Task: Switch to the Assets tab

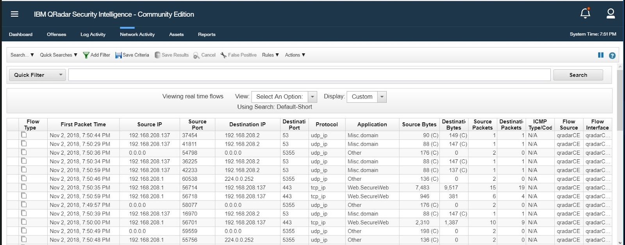Action: (176, 34)
